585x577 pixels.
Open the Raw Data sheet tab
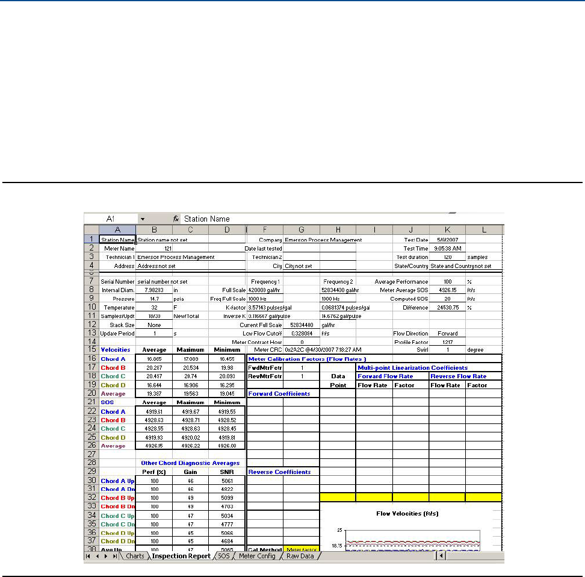[301, 557]
